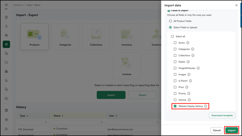Sort history by Type column
242x136 pixels.
pyautogui.click(x=27, y=116)
